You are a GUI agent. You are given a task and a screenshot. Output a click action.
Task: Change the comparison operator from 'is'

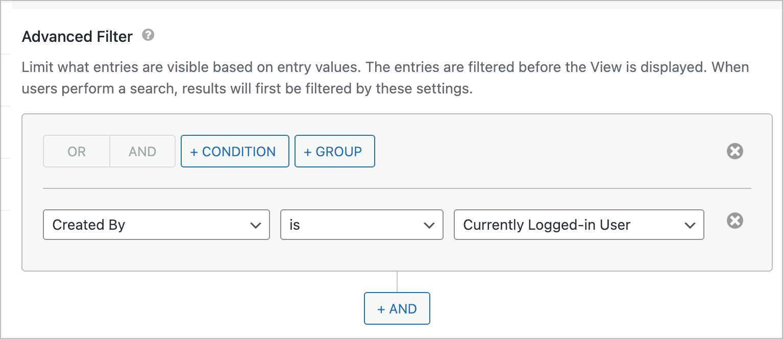pos(361,225)
